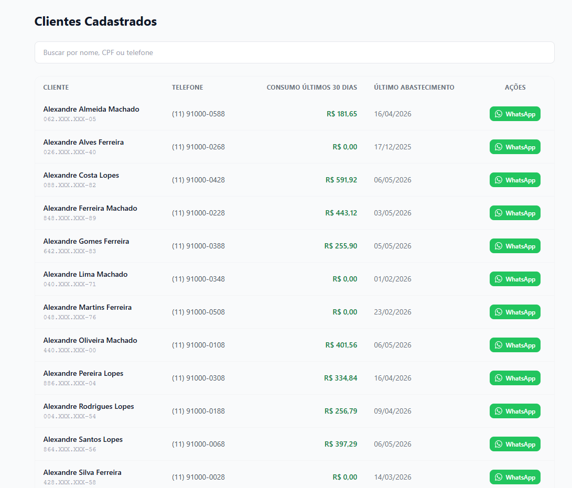Select client name Alexandre Silva Ferreira
The width and height of the screenshot is (572, 488).
82,472
